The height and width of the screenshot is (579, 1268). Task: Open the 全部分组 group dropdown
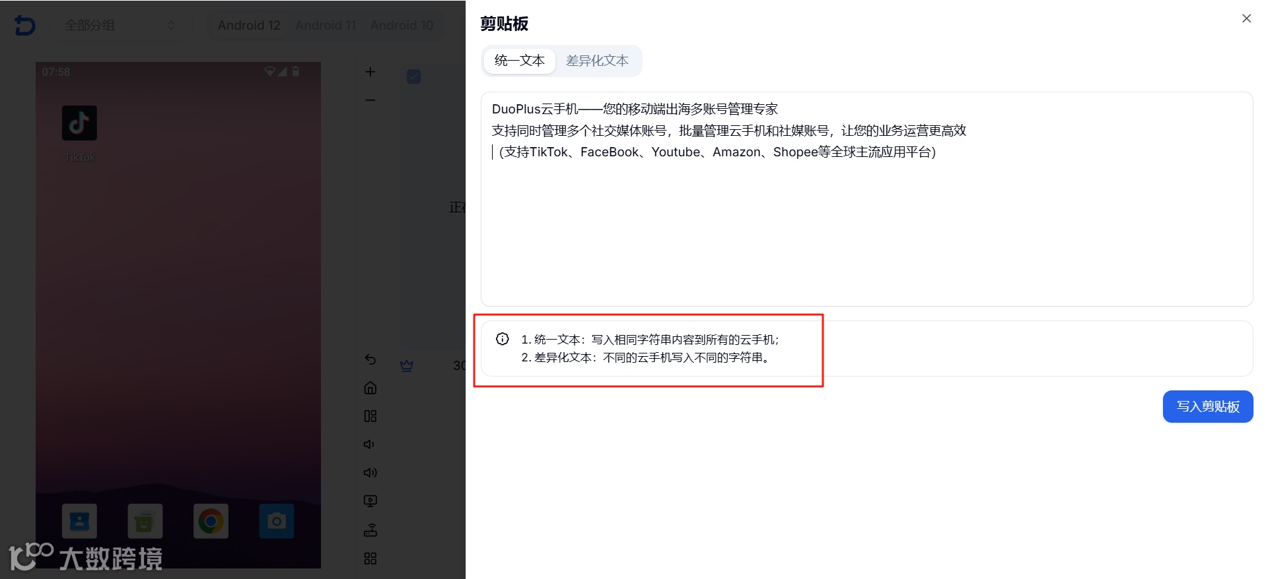120,25
